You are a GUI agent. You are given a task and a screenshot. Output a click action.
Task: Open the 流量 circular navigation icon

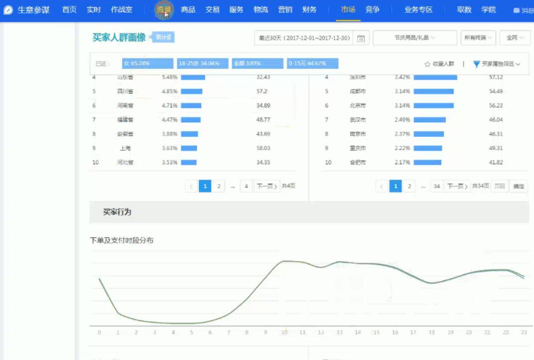pyautogui.click(x=164, y=9)
